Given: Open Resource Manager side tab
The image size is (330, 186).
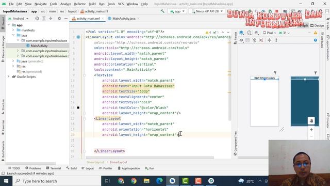Looking at the screenshot, I should [x=3, y=49].
